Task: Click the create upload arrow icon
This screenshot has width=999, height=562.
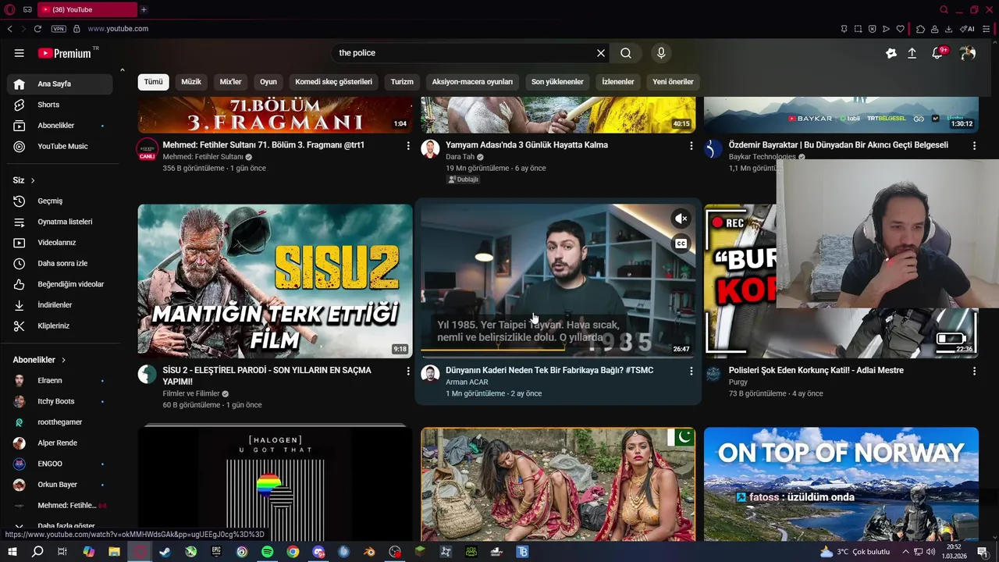Action: 912,53
